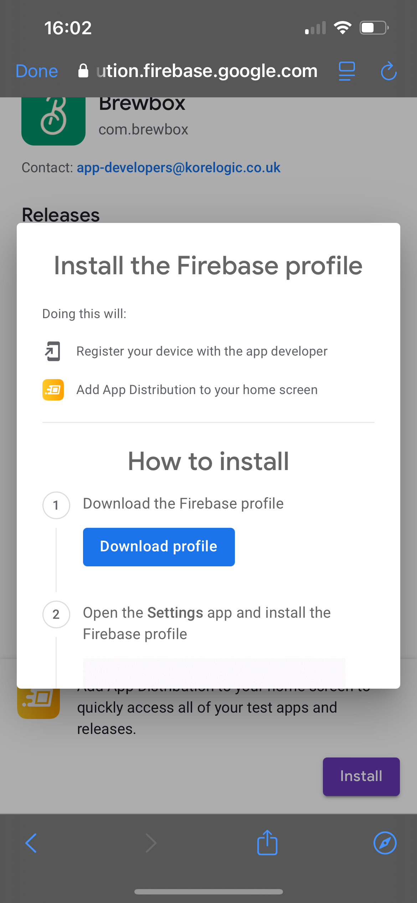Tap the Releases heading
Viewport: 417px width, 903px height.
click(61, 215)
